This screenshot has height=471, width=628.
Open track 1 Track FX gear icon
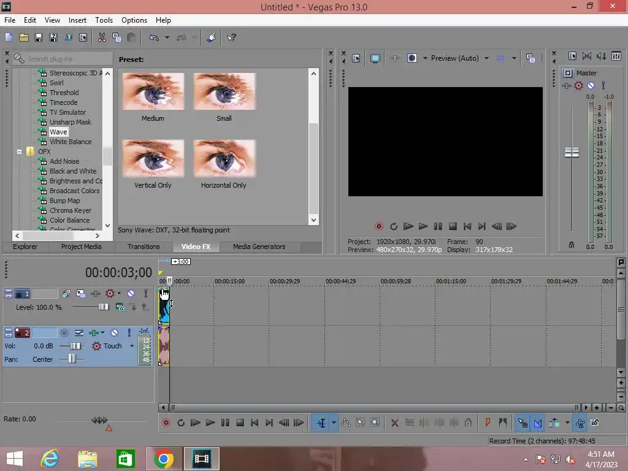110,294
